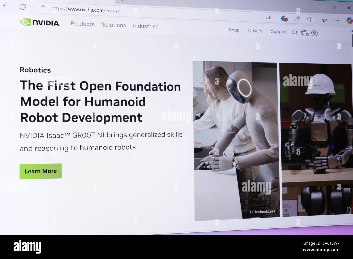View site info via the lock icon
Image resolution: width=353 pixels, height=259 pixels.
coord(43,8)
